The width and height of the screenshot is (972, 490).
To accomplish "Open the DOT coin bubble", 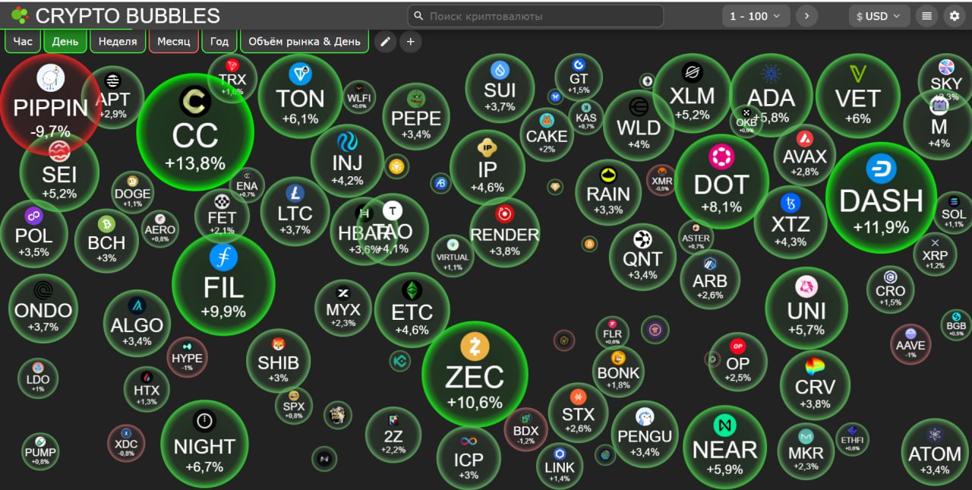I will pyautogui.click(x=721, y=182).
